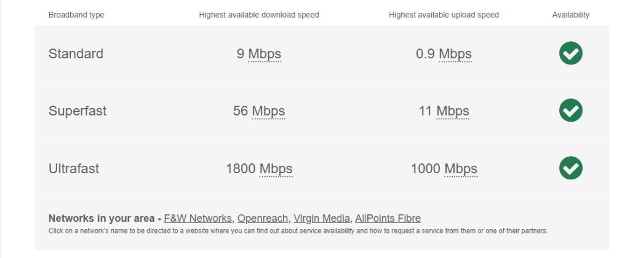This screenshot has width=630, height=258.
Task: Click the Standard availability green checkmark icon
Action: (x=570, y=53)
